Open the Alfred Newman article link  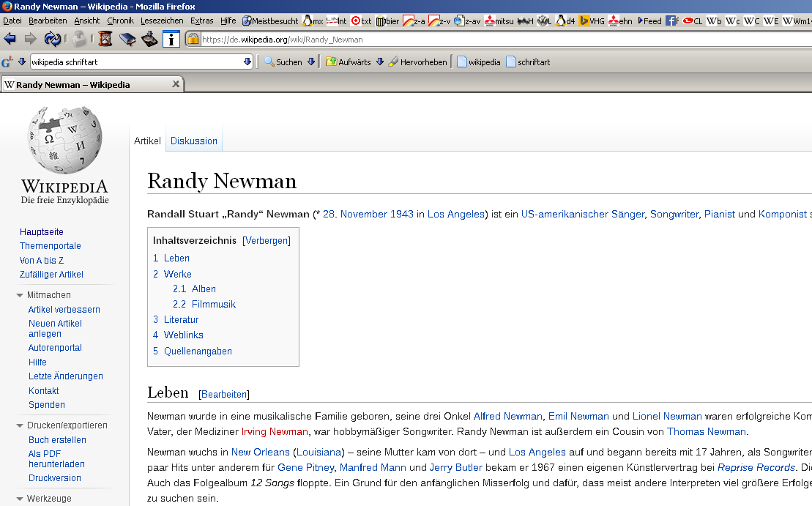point(507,416)
